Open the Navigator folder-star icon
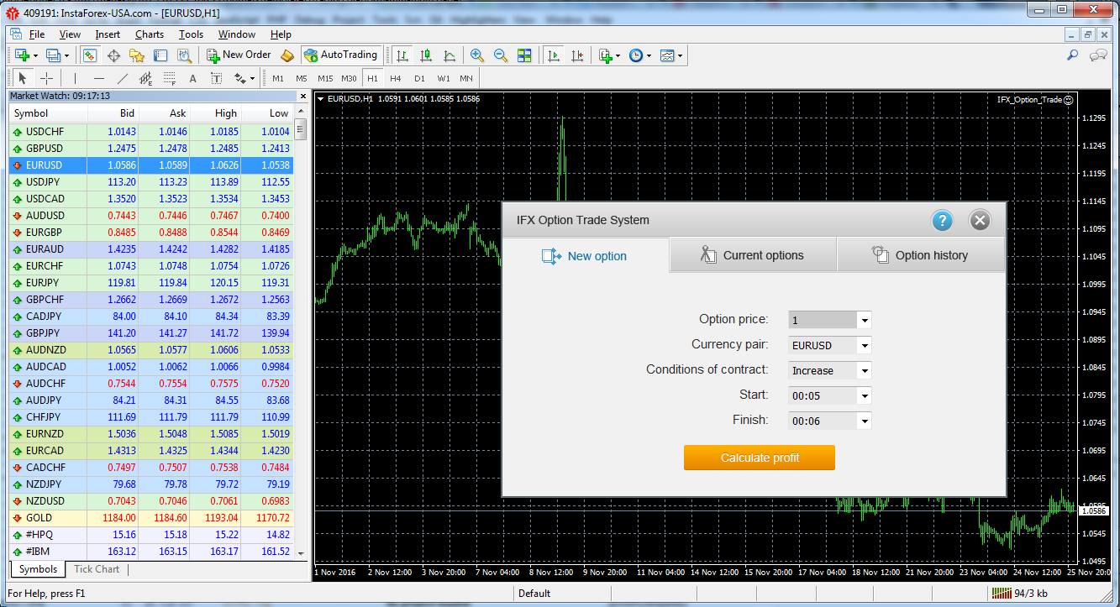This screenshot has height=607, width=1120. point(137,55)
